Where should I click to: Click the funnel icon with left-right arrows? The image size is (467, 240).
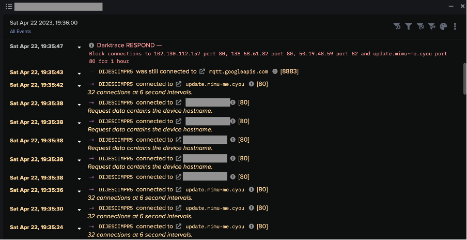(x=432, y=26)
